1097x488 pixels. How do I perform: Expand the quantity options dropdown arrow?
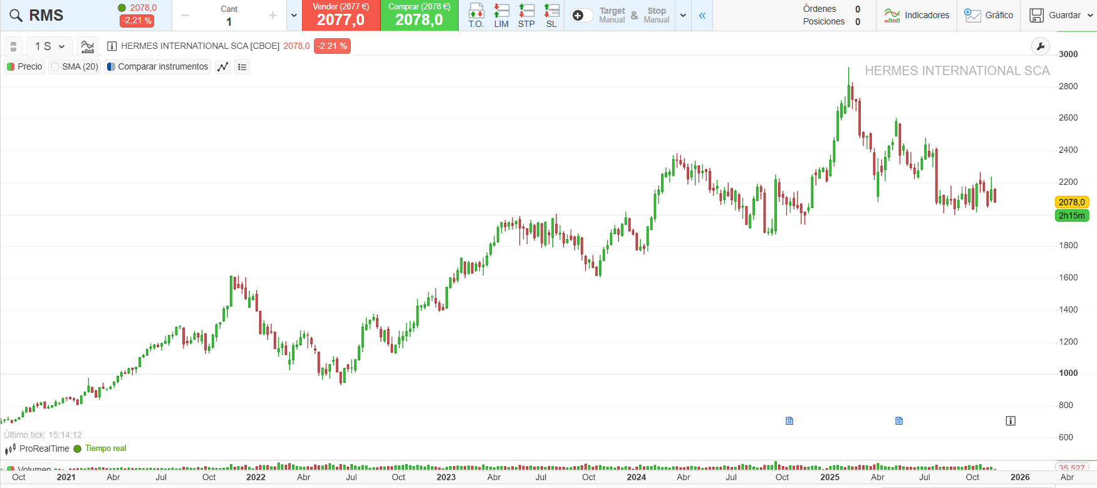coord(294,16)
